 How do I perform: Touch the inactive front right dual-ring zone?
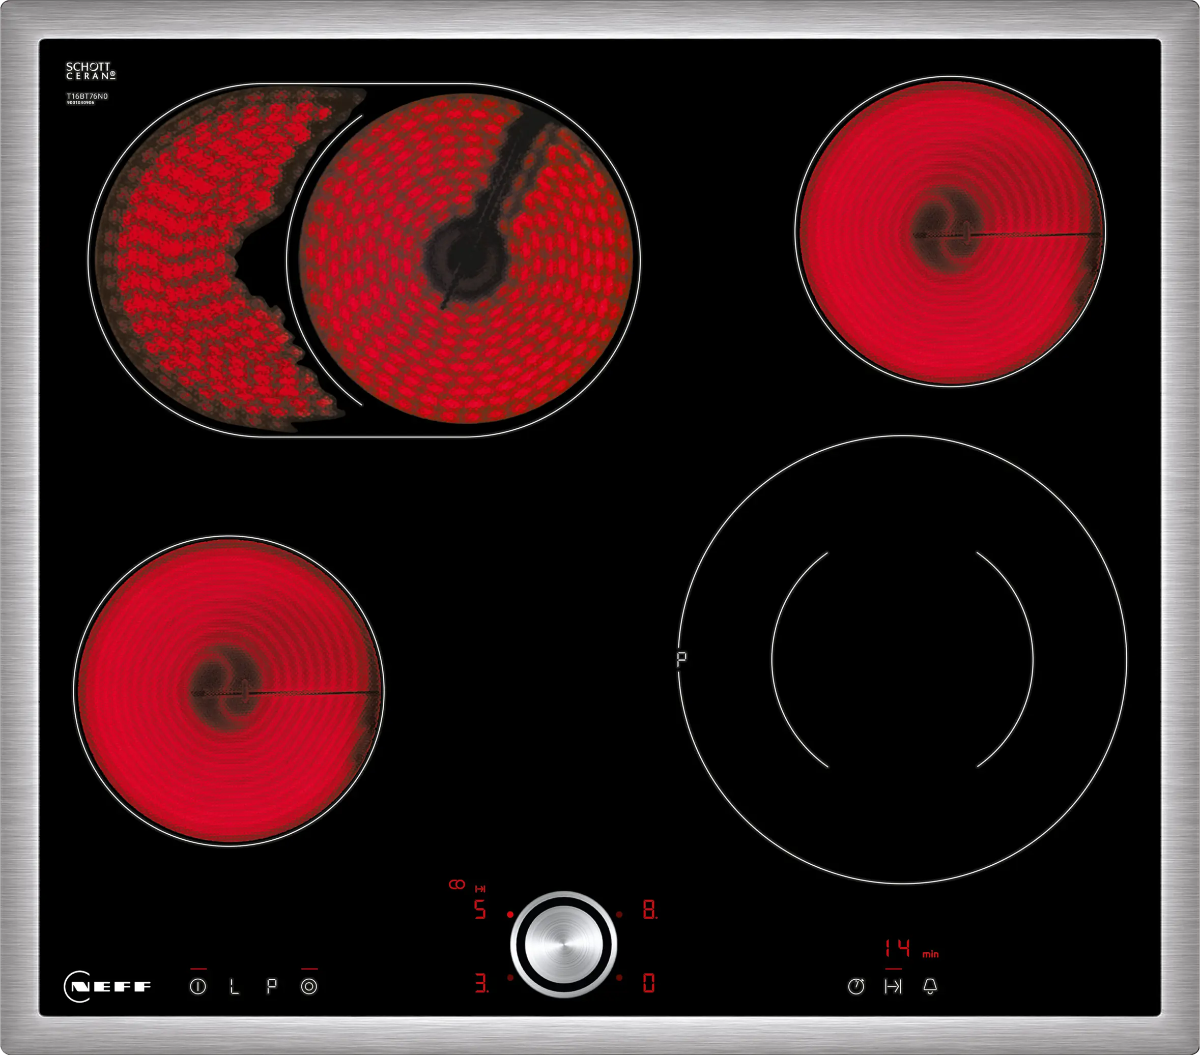click(902, 660)
